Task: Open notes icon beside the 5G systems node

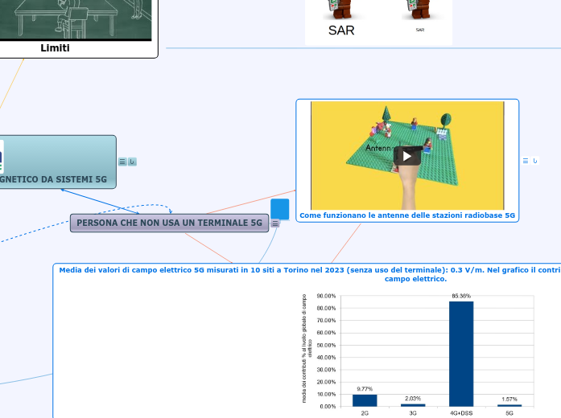Action: 122,162
